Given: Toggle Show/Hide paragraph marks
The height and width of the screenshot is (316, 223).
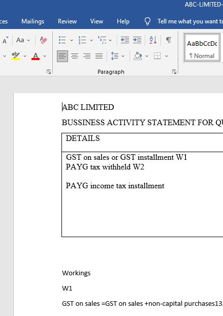Looking at the screenshot, I should 169,40.
